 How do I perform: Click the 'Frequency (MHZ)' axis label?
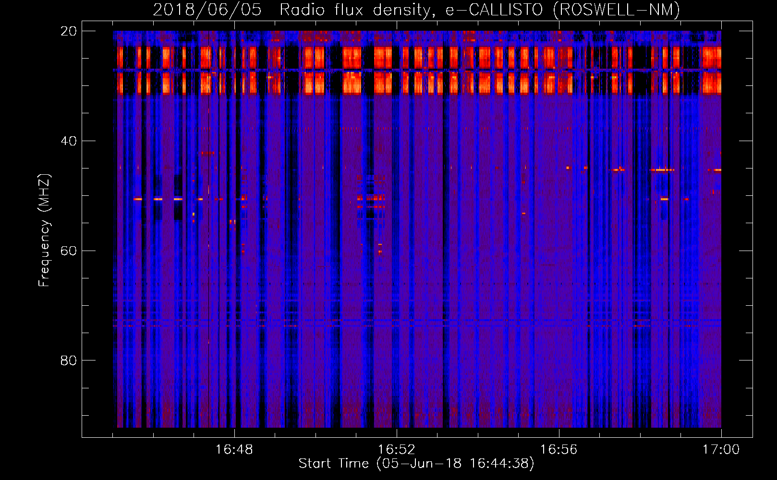tap(44, 230)
